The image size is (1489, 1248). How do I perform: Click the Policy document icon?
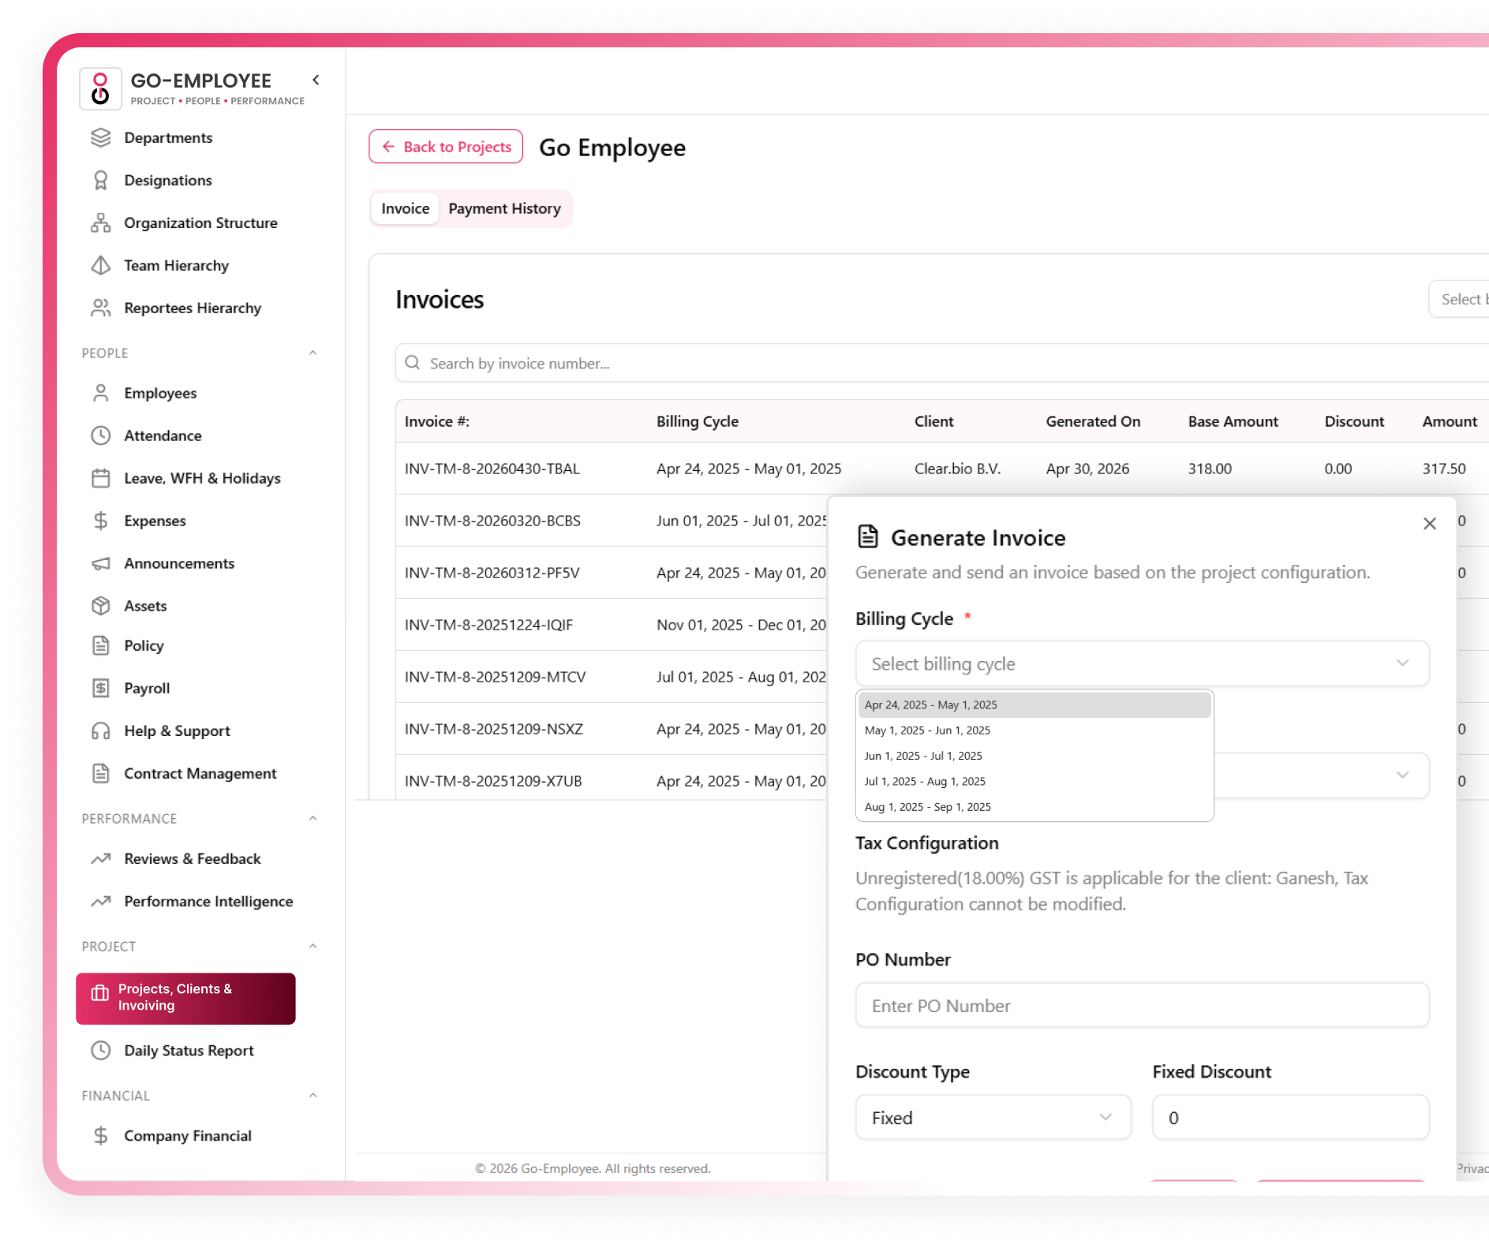tap(100, 646)
